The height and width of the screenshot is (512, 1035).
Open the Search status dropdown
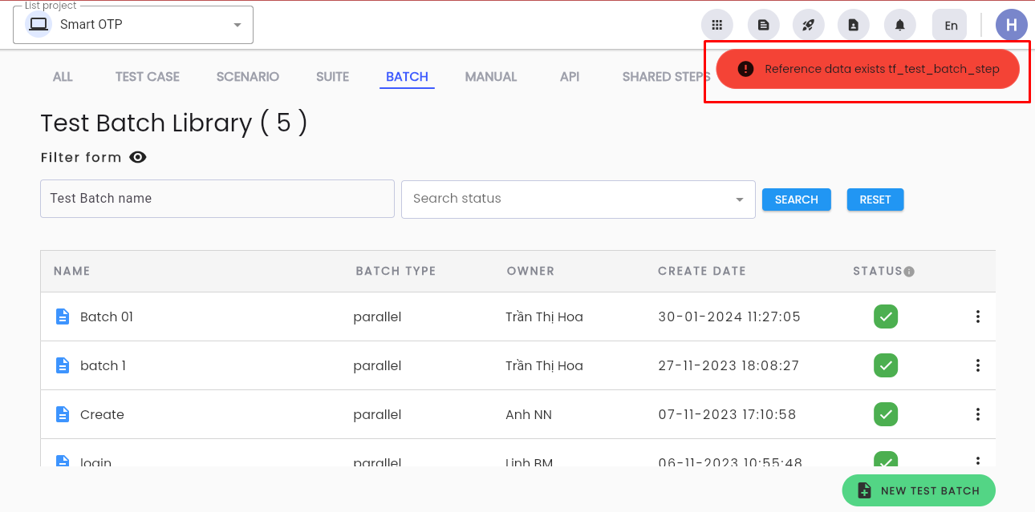(578, 199)
